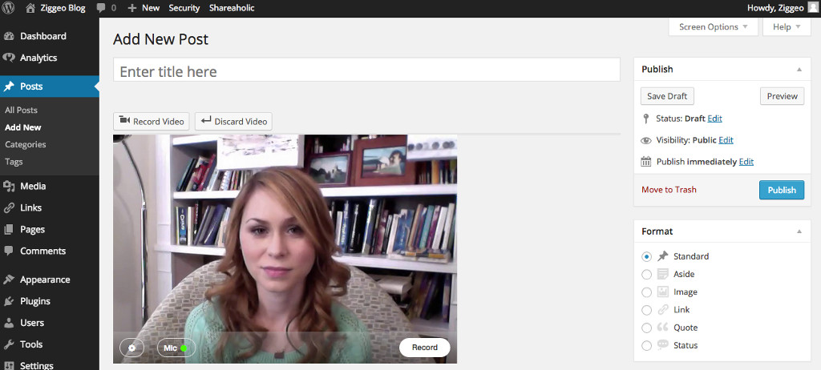Collapse the Format panel
Screen dimensions: 821x370
(x=799, y=231)
